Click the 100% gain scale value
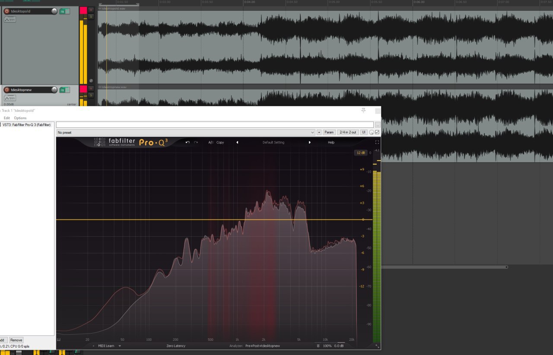553x355 pixels. click(x=327, y=346)
